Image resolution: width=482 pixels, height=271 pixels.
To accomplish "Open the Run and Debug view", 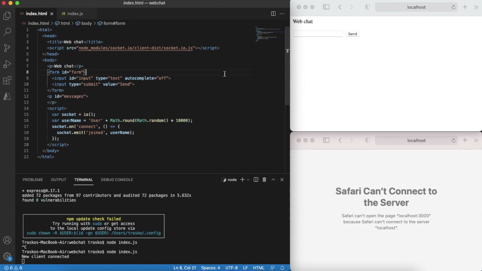I will 7,64.
